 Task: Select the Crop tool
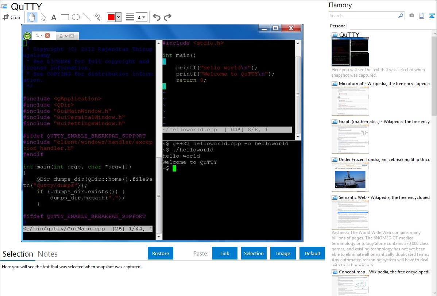coord(11,17)
